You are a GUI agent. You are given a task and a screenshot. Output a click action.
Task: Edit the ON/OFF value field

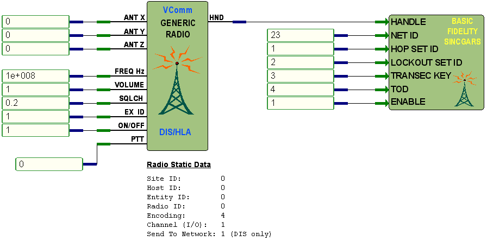click(35, 130)
